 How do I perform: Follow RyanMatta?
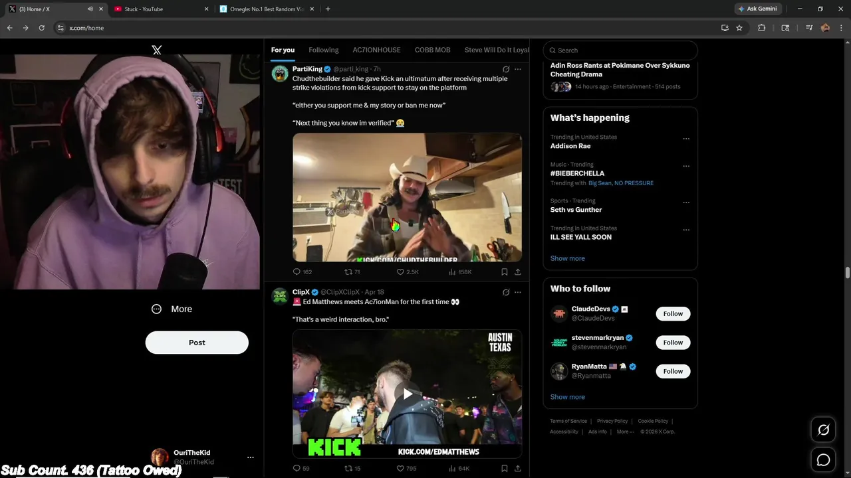[x=673, y=371]
